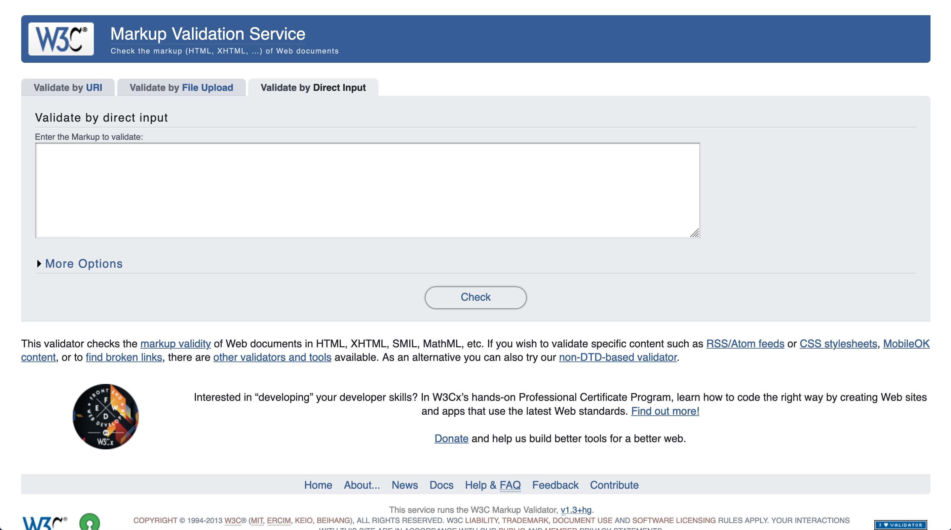Open Contribute in footer menu
Image resolution: width=951 pixels, height=530 pixels.
[x=614, y=485]
